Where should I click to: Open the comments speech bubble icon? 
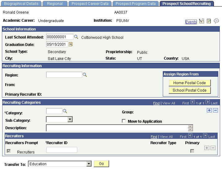pyautogui.click(x=216, y=21)
